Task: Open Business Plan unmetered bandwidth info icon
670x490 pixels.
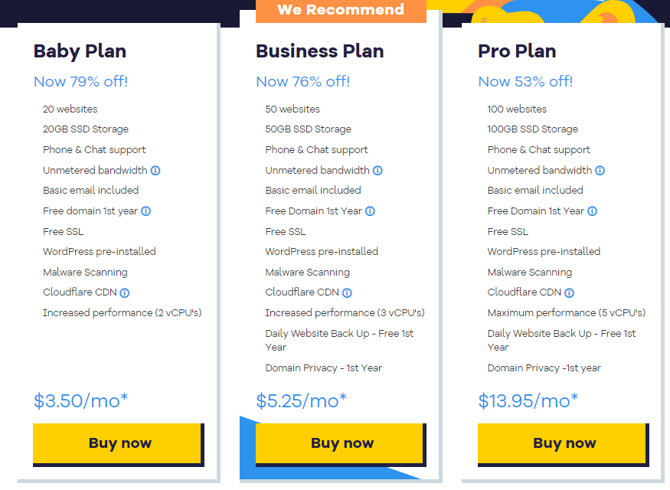Action: [x=377, y=171]
